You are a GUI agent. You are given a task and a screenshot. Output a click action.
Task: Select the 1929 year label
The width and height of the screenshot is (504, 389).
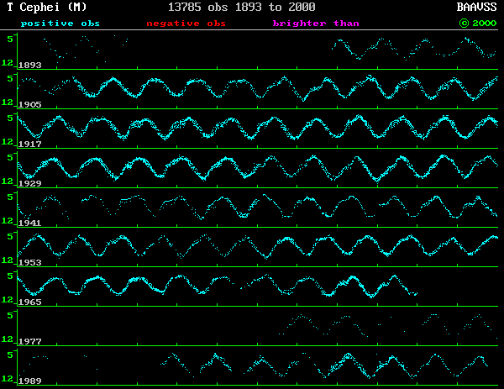[30, 184]
